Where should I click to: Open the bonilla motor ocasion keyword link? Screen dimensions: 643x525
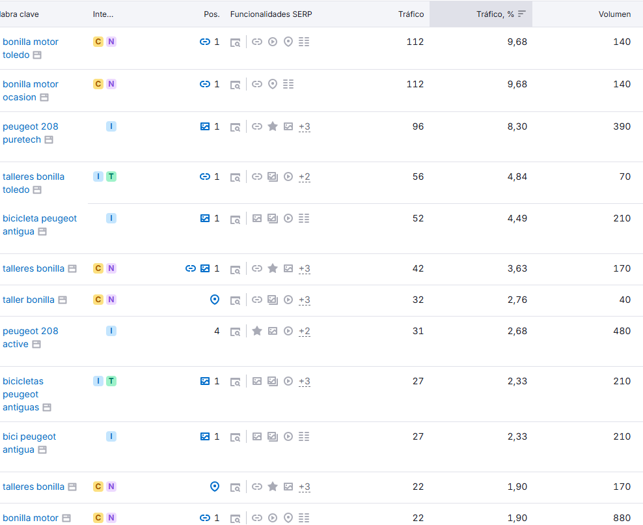(x=31, y=91)
